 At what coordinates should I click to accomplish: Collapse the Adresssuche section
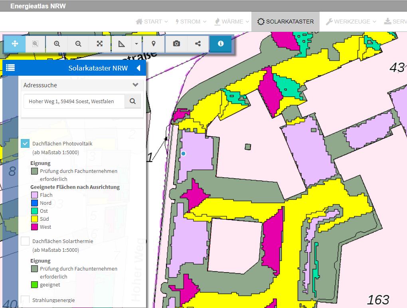[135, 85]
